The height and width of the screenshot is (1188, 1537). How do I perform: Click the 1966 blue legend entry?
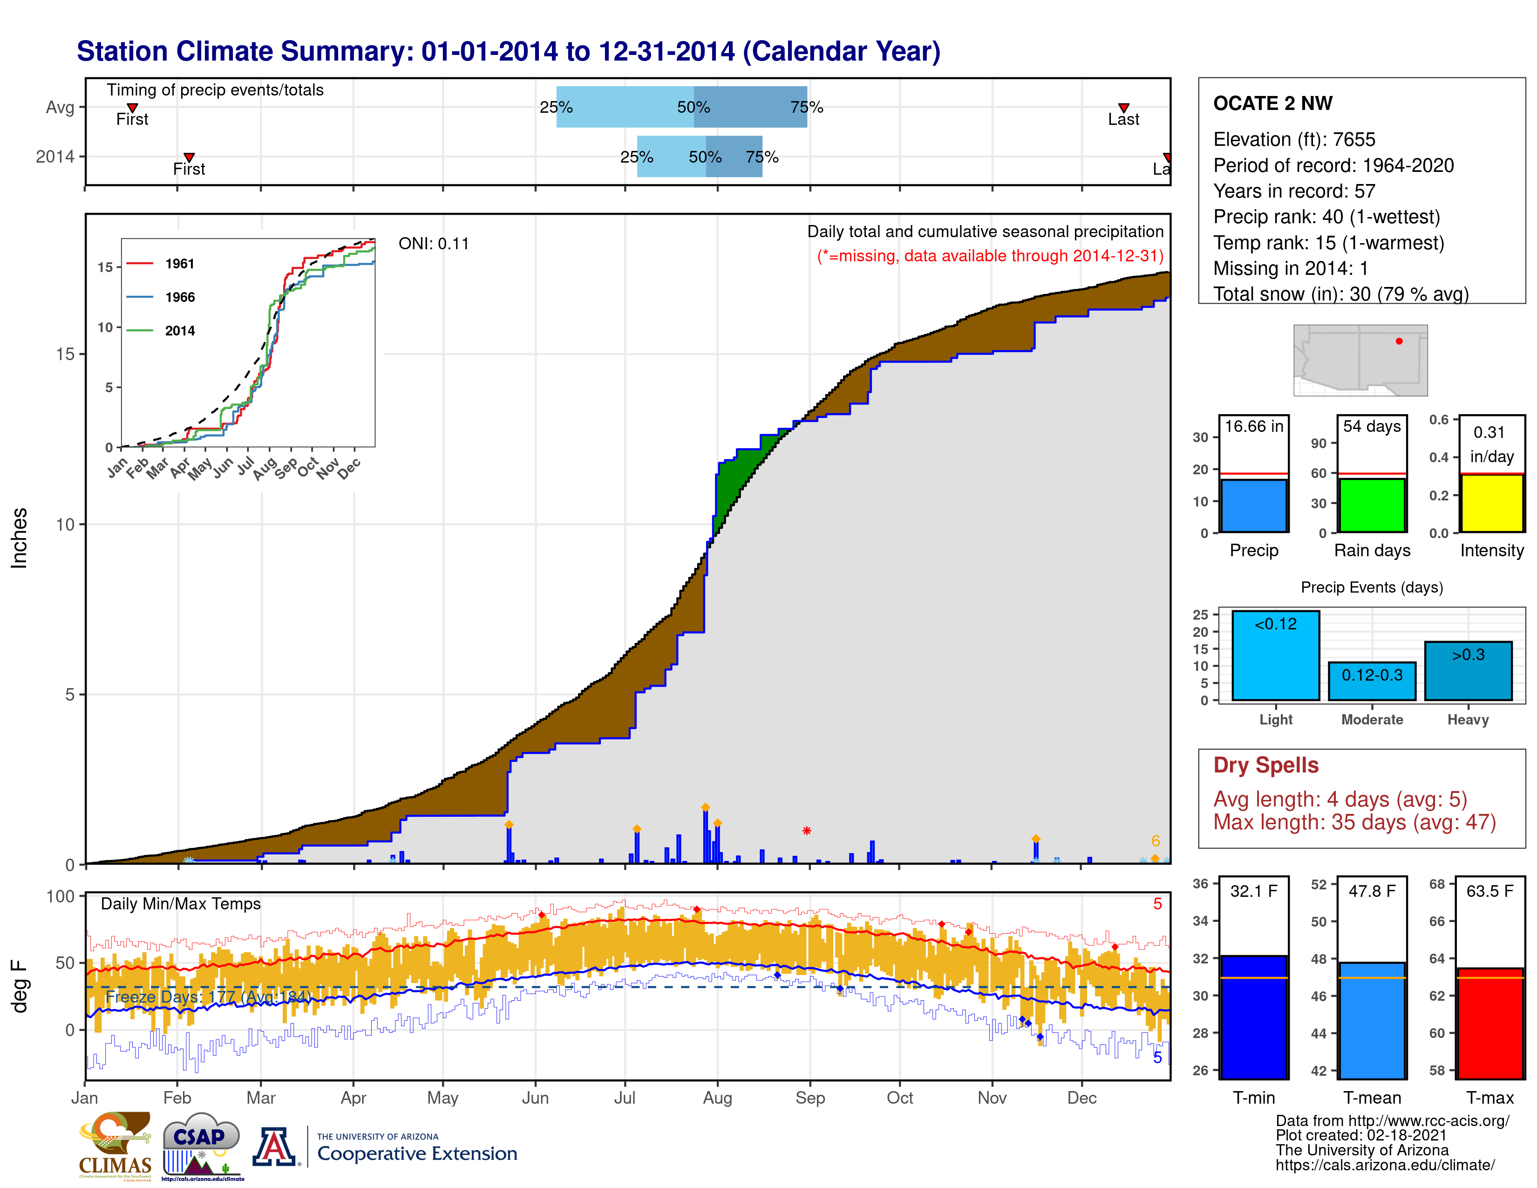coord(161,297)
